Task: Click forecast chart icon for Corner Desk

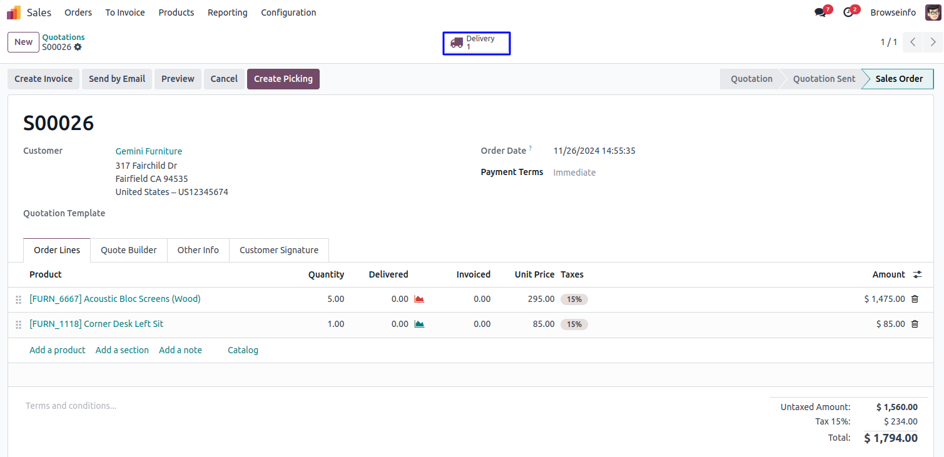Action: (419, 324)
